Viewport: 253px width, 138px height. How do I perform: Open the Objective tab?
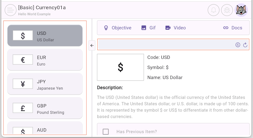(x=117, y=28)
